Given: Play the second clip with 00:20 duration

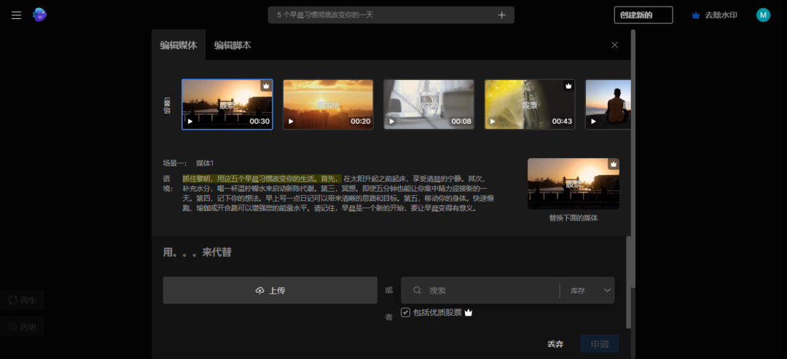Looking at the screenshot, I should pos(291,122).
